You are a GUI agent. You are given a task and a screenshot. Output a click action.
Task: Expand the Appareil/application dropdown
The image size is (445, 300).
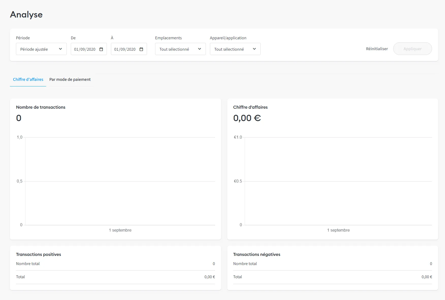click(x=235, y=49)
